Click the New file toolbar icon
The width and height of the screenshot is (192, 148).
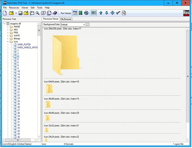(x=5, y=13)
